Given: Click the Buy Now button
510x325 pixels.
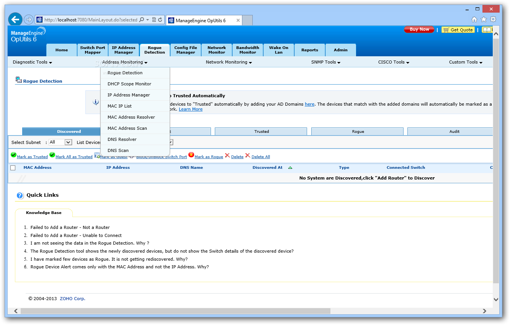Looking at the screenshot, I should (419, 29).
